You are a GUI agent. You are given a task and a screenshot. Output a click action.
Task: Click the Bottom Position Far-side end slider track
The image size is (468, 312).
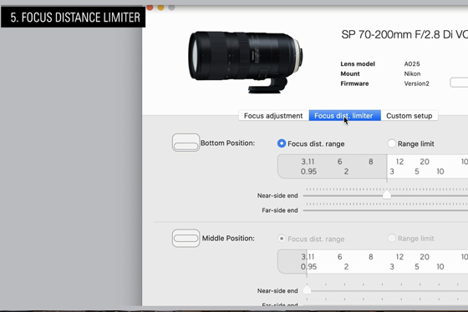pos(385,210)
